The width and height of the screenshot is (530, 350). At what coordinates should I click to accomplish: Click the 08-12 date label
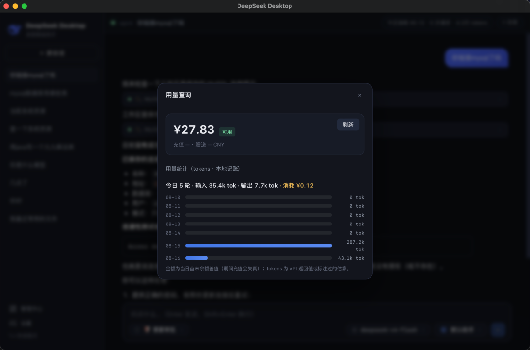pos(173,215)
